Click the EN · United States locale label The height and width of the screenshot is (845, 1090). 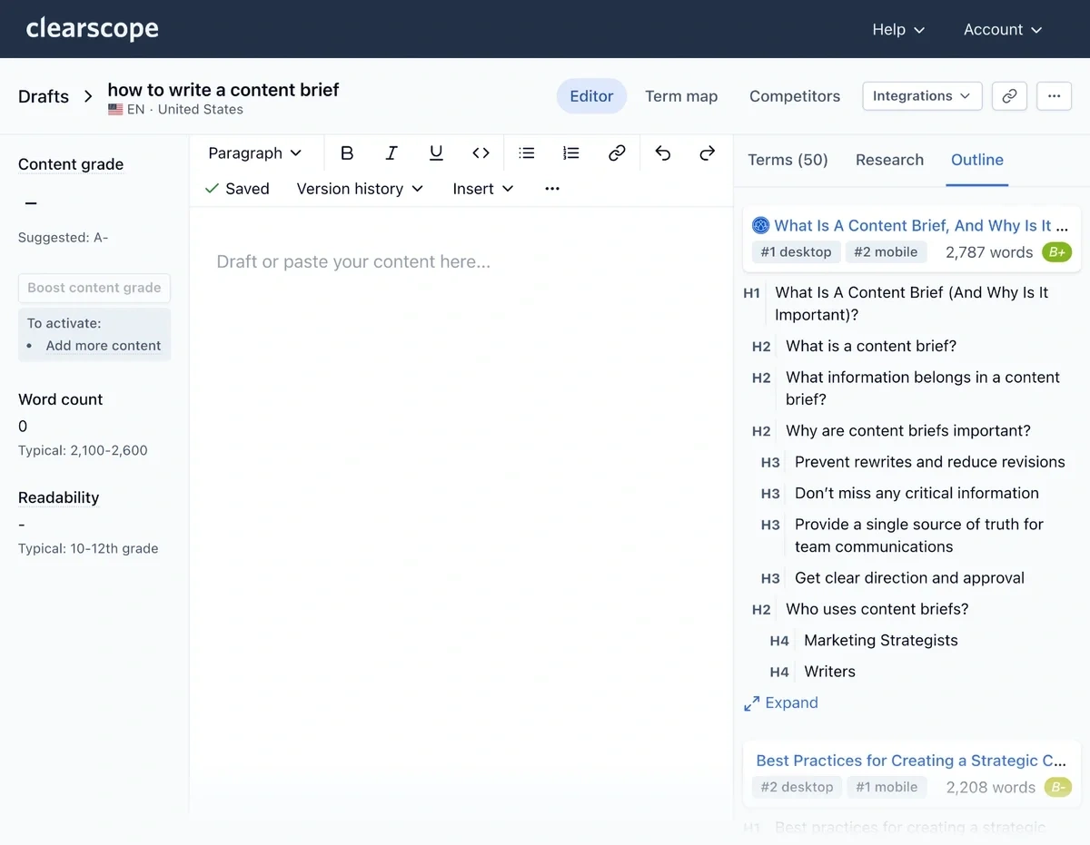coord(175,110)
